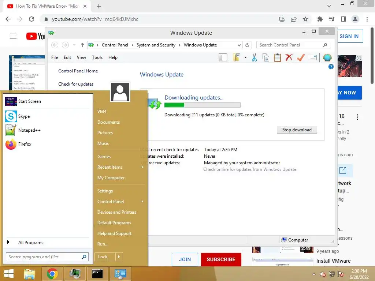Click the Up arrow in Windows Update address bar
The image size is (375, 281).
(82, 45)
